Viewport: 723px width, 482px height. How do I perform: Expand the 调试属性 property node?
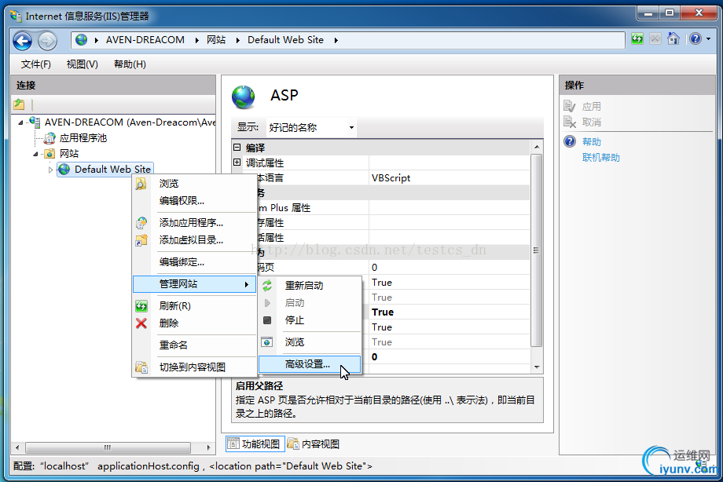coord(237,162)
